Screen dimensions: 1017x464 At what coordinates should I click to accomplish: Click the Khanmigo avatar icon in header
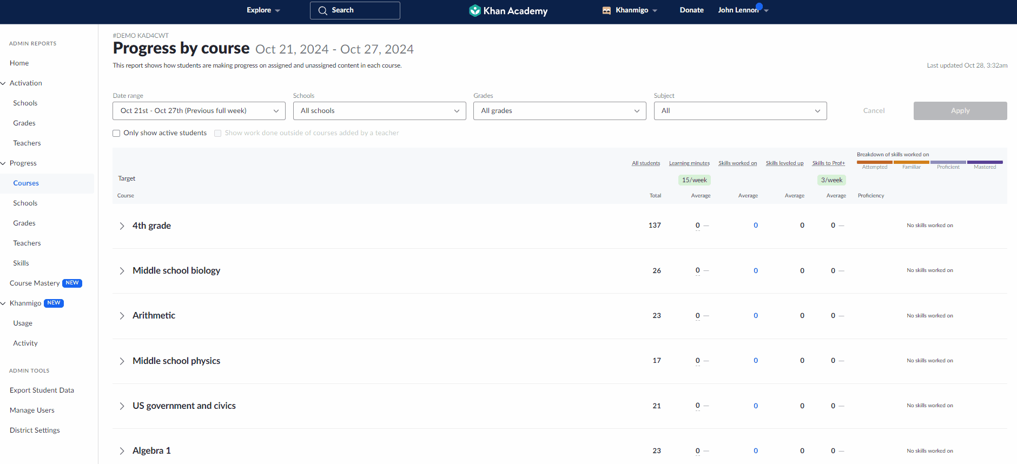tap(606, 10)
